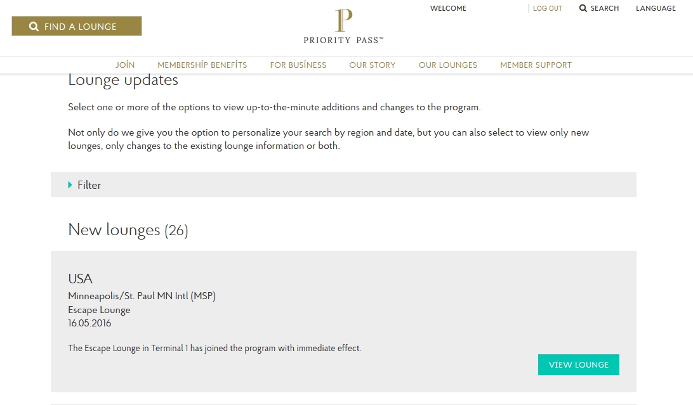Click the New lounges (26) heading
Viewport: 693px width, 405px height.
coord(128,230)
